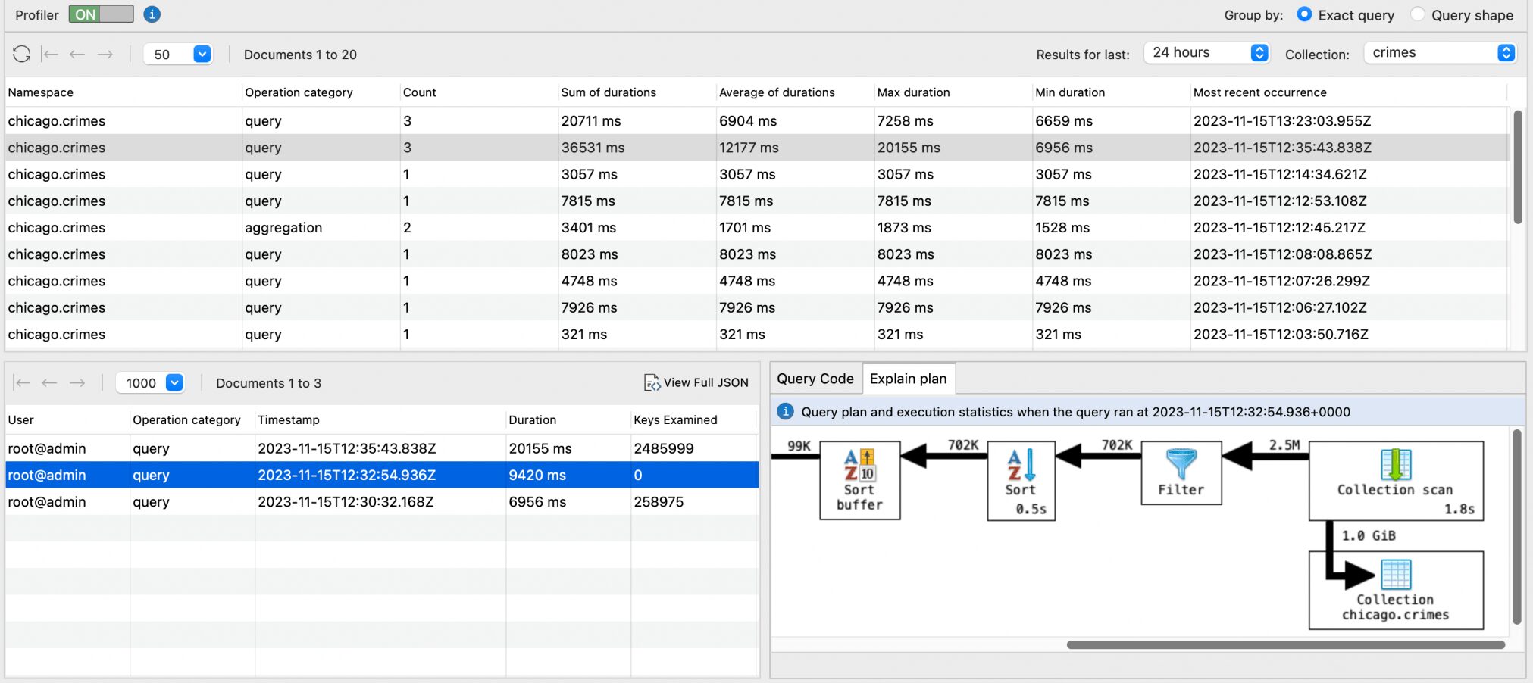Select Query shape grouping option

[x=1417, y=14]
